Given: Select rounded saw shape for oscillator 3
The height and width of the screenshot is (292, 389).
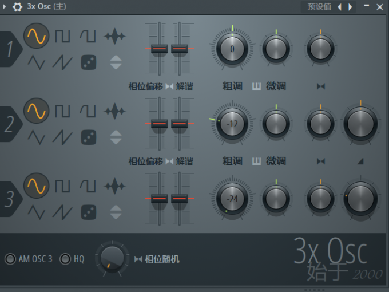Looking at the screenshot, I should pos(88,186).
